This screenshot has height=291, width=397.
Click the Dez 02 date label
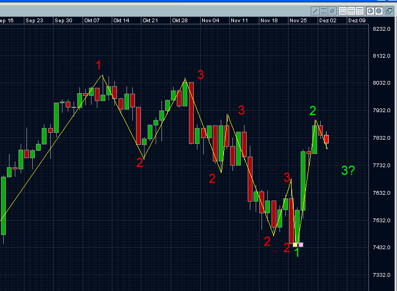(x=328, y=21)
